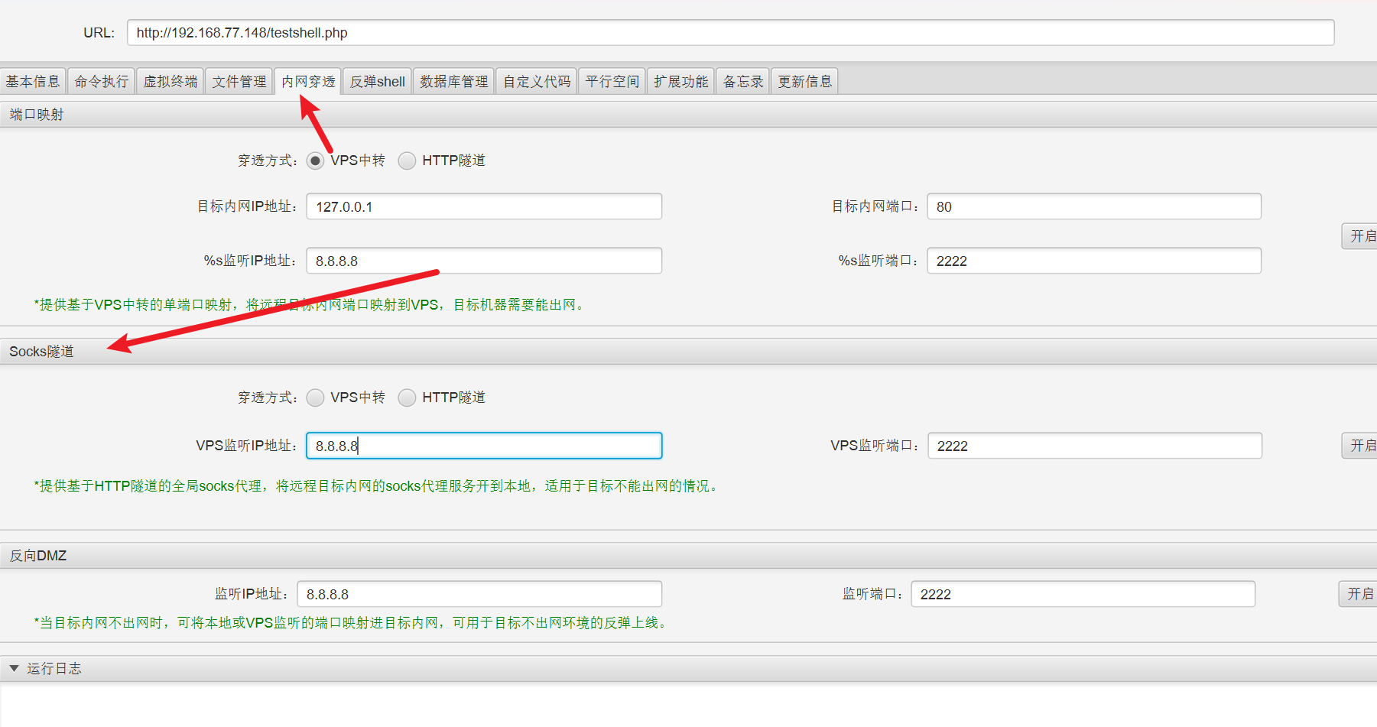This screenshot has height=727, width=1377.
Task: Select VPS中转 radio in 端口映射 section
Action: pyautogui.click(x=315, y=161)
